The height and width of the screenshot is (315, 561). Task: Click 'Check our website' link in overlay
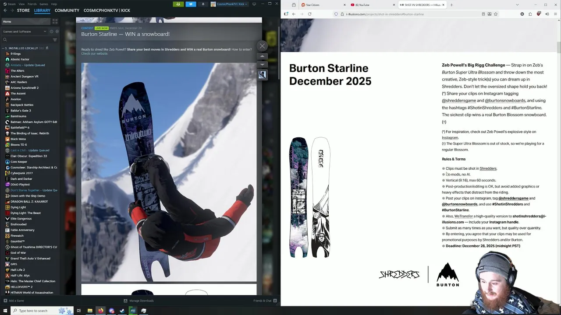pyautogui.click(x=94, y=53)
